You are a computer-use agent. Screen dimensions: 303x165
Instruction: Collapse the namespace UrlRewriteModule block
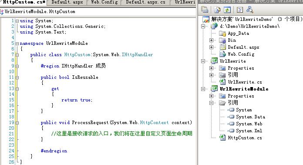coord(17,44)
